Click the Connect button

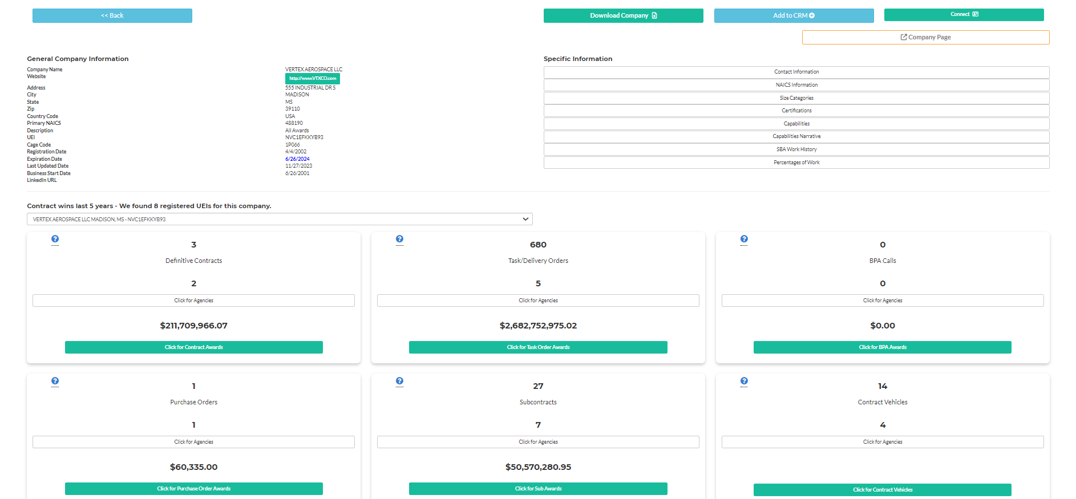964,14
